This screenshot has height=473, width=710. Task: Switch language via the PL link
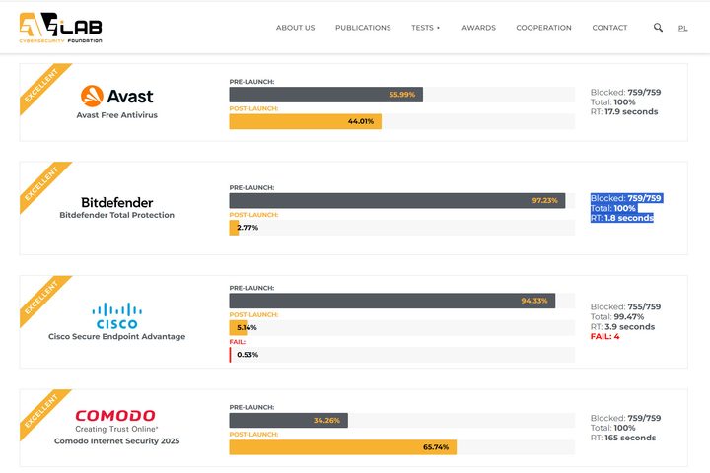tap(682, 28)
